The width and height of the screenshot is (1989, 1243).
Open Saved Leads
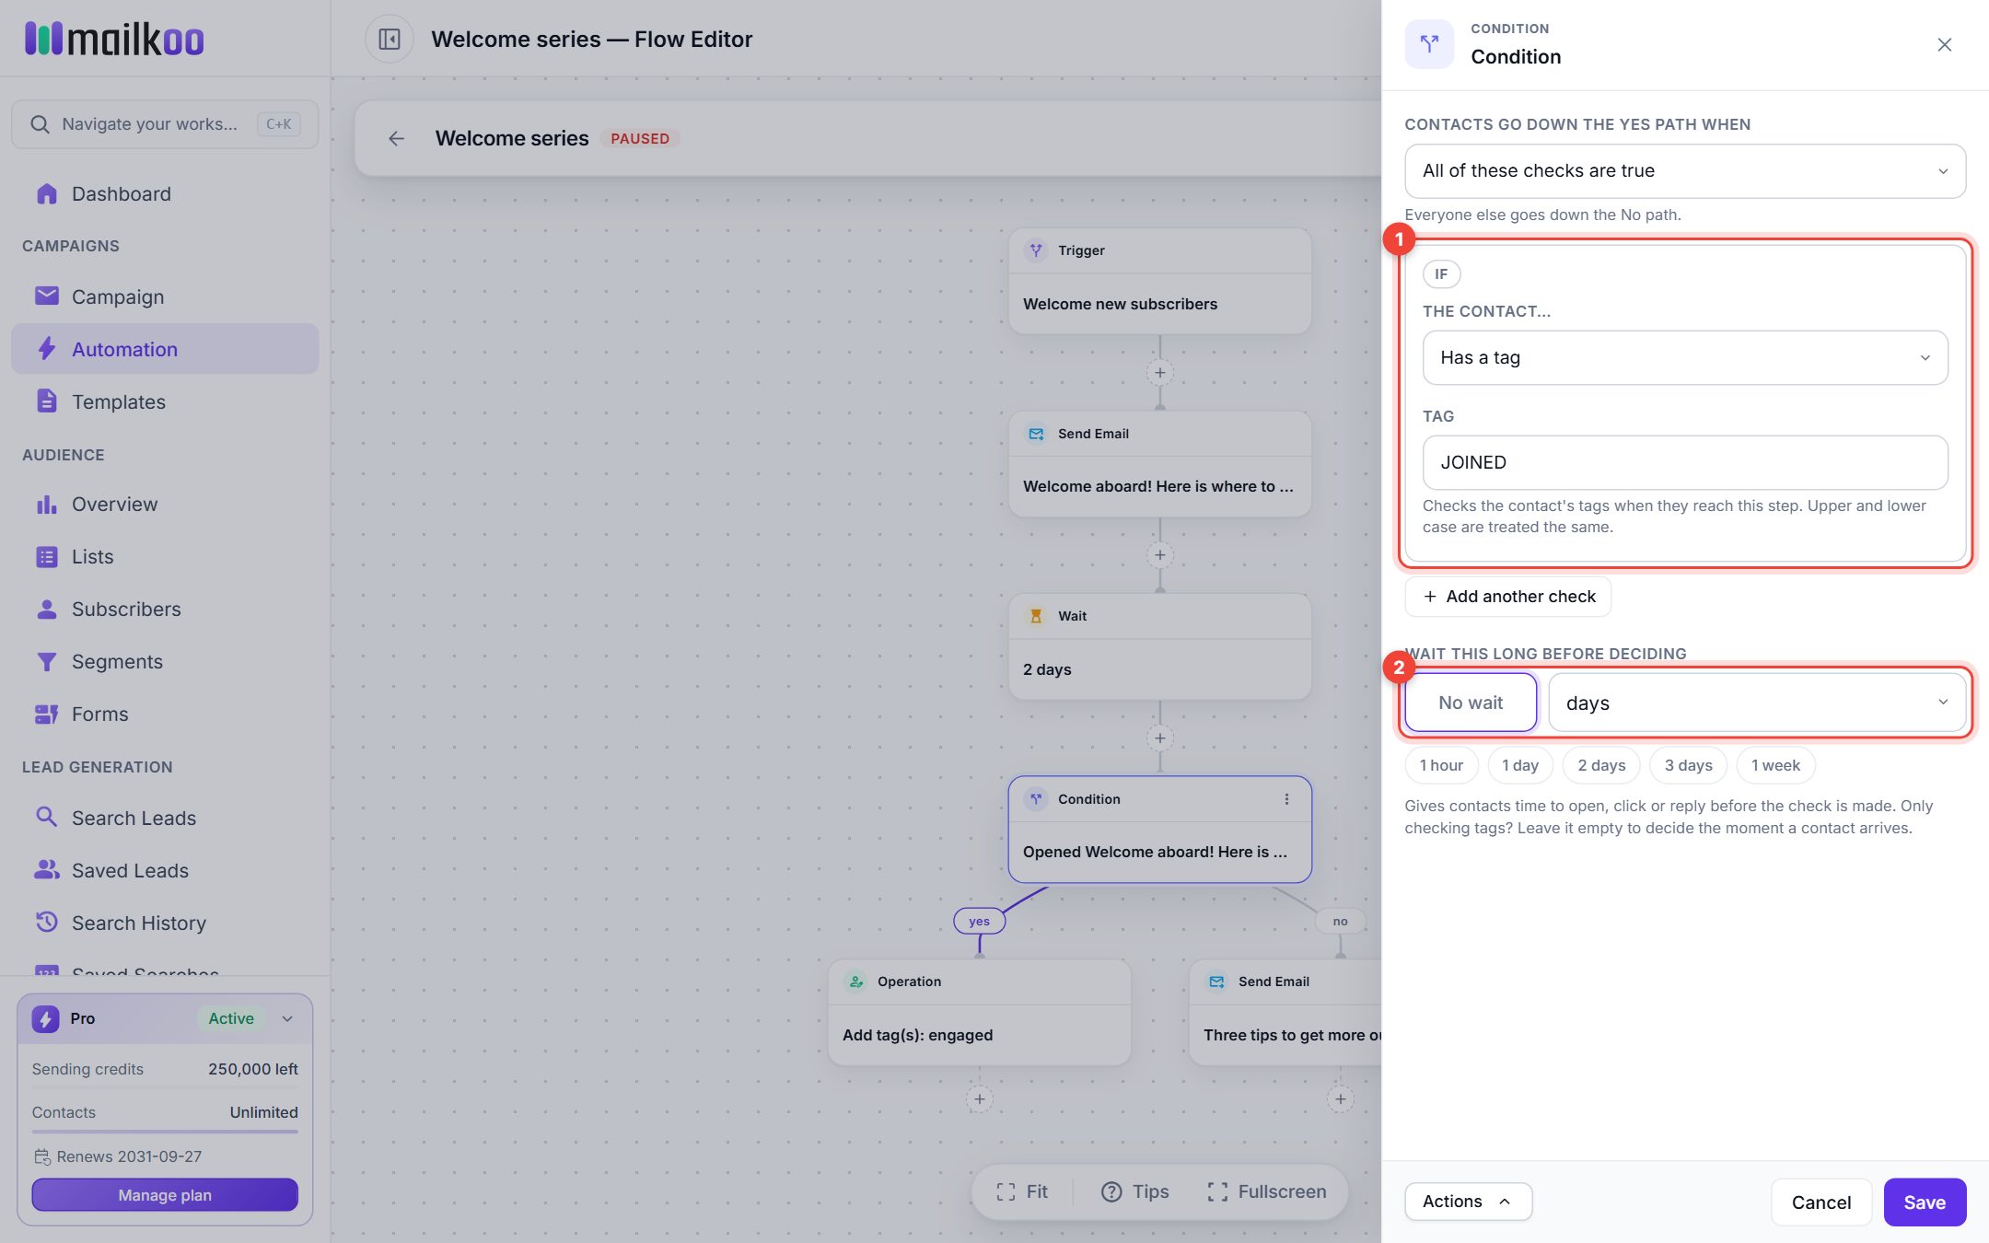point(165,870)
